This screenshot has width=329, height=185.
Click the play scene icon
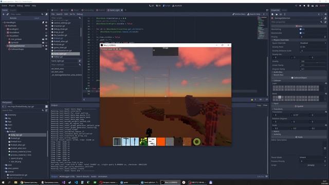pyautogui.click(x=313, y=6)
